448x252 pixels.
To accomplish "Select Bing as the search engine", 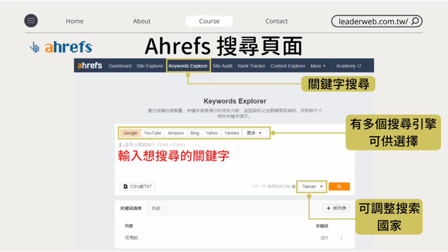I will [194, 133].
